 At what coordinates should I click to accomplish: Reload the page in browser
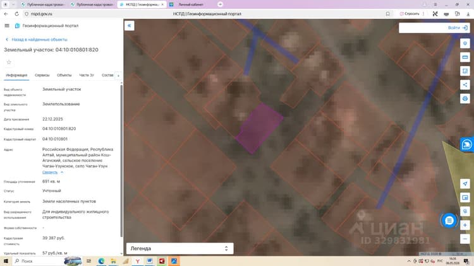[x=16, y=14]
